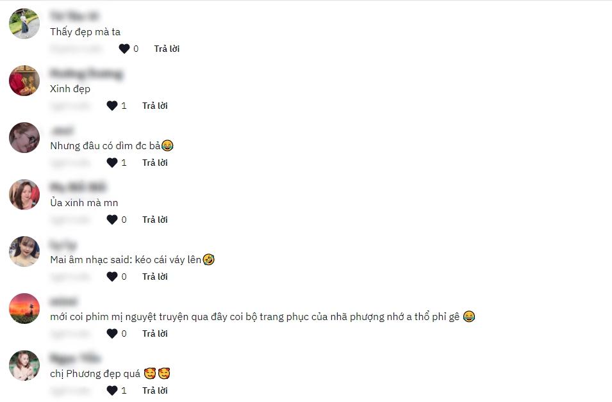This screenshot has width=612, height=402.
Task: Like the 'Thấy đẹp mà ta' comment
Action: point(124,49)
